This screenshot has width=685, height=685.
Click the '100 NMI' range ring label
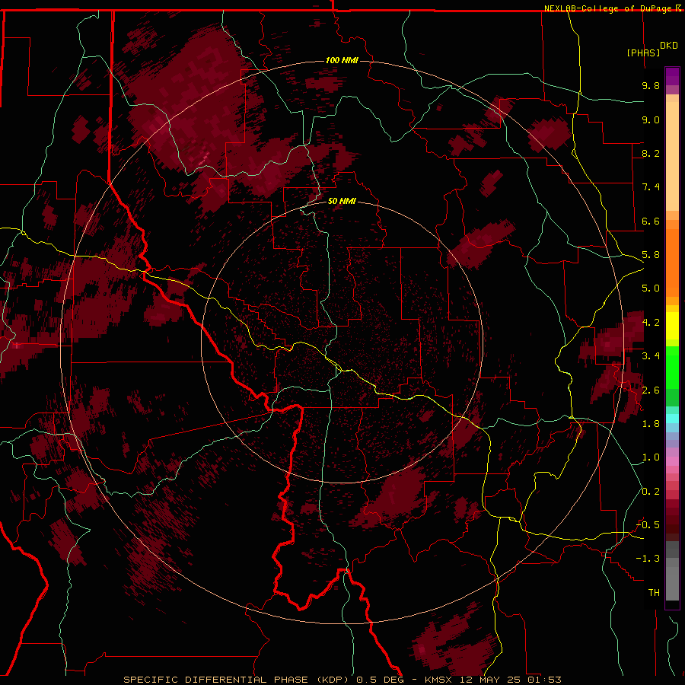pyautogui.click(x=342, y=60)
